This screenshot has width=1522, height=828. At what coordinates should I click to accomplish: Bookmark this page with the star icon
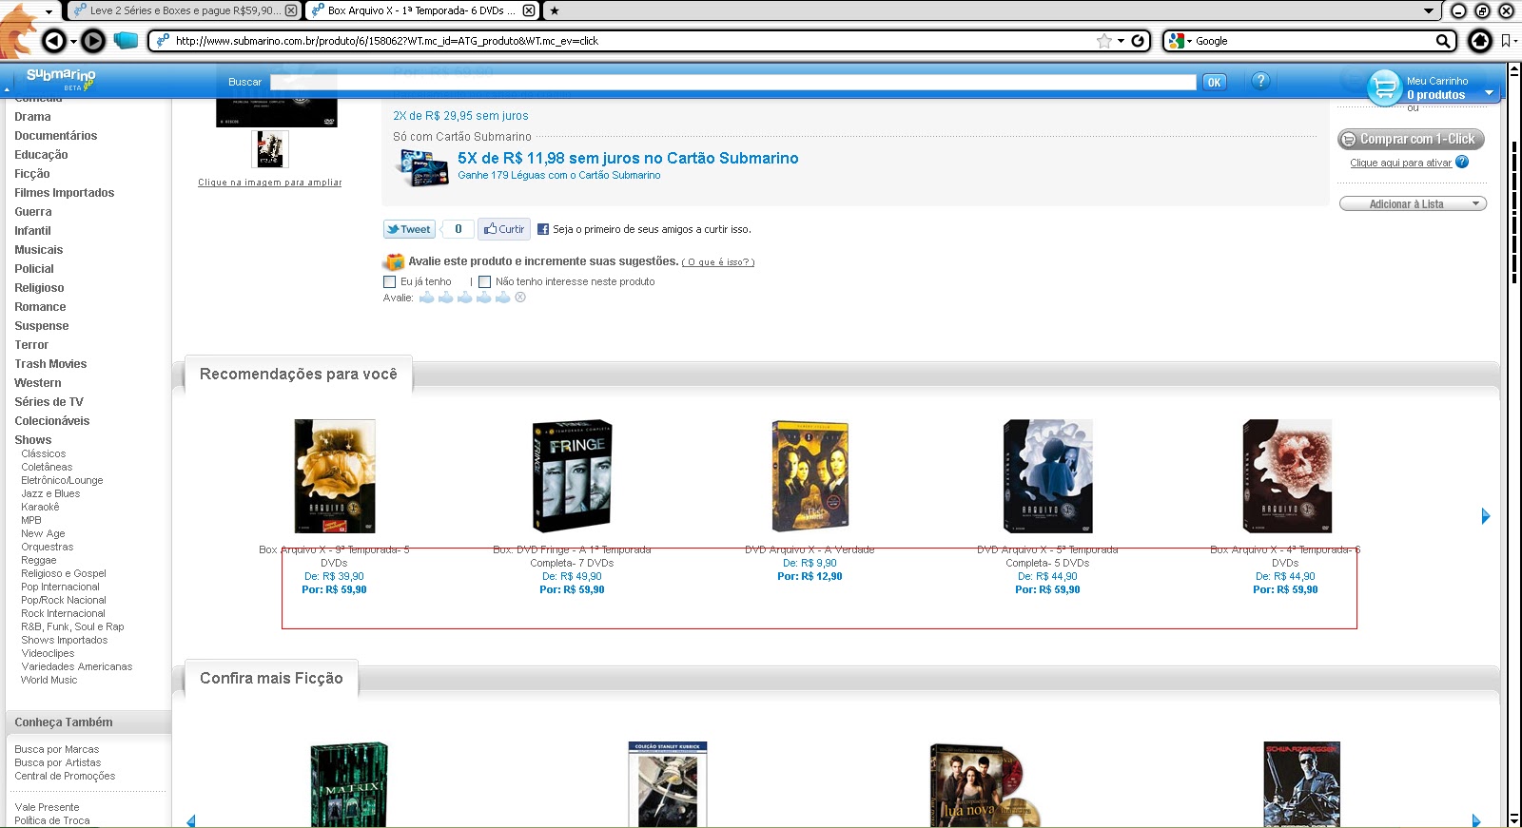point(1103,41)
